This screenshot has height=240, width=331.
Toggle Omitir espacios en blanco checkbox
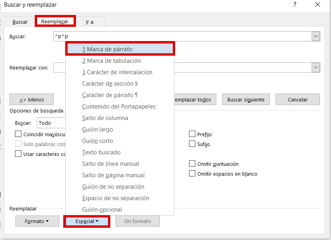[192, 174]
